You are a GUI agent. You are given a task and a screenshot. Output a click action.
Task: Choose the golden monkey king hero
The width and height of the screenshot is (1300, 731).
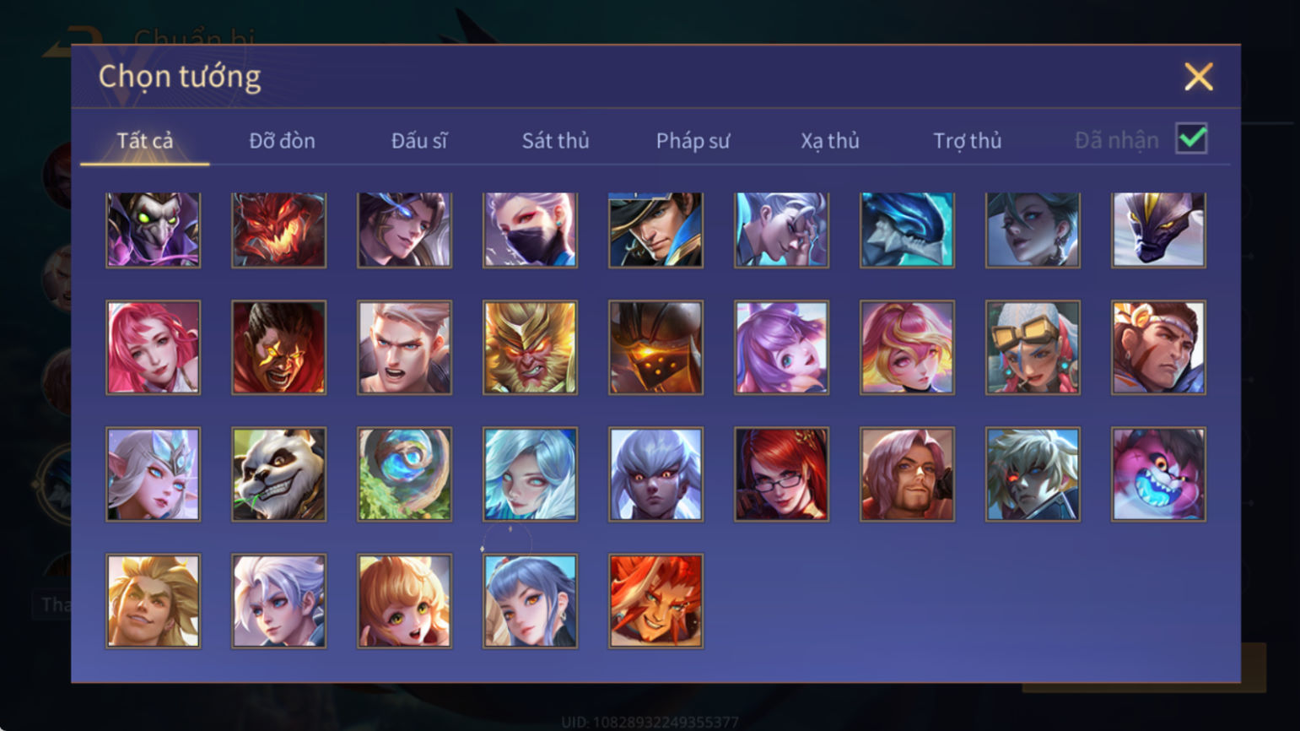point(530,347)
